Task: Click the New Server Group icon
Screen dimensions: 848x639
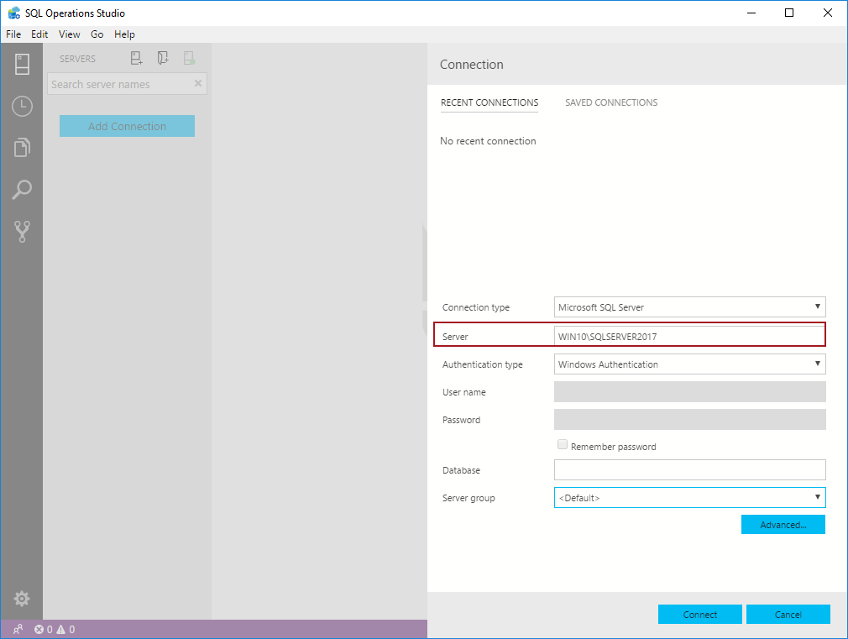Action: click(163, 58)
